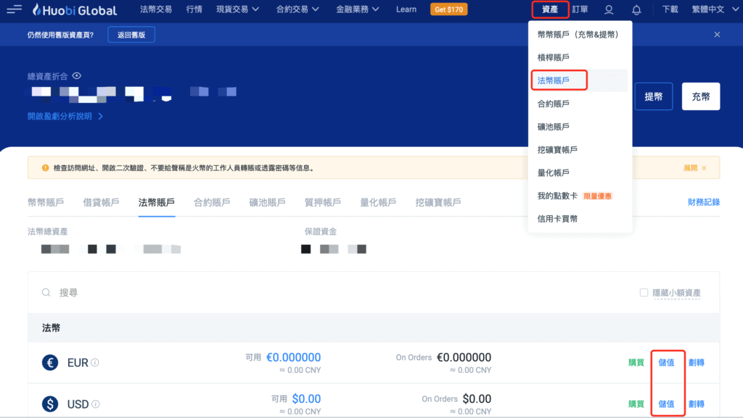This screenshot has width=743, height=418.
Task: Toggle total assets visibility eye icon
Action: [x=77, y=75]
